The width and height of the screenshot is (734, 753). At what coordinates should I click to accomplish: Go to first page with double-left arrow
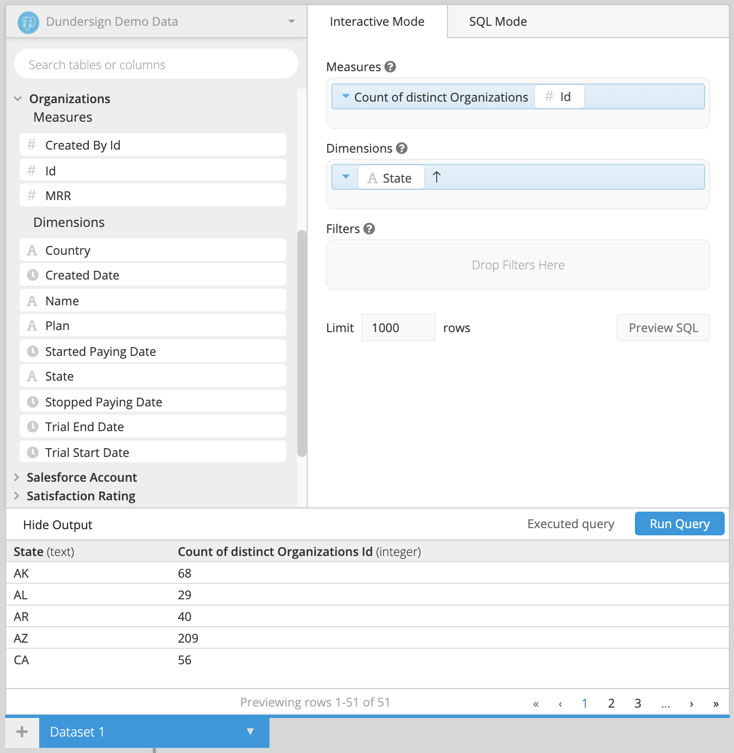[536, 703]
